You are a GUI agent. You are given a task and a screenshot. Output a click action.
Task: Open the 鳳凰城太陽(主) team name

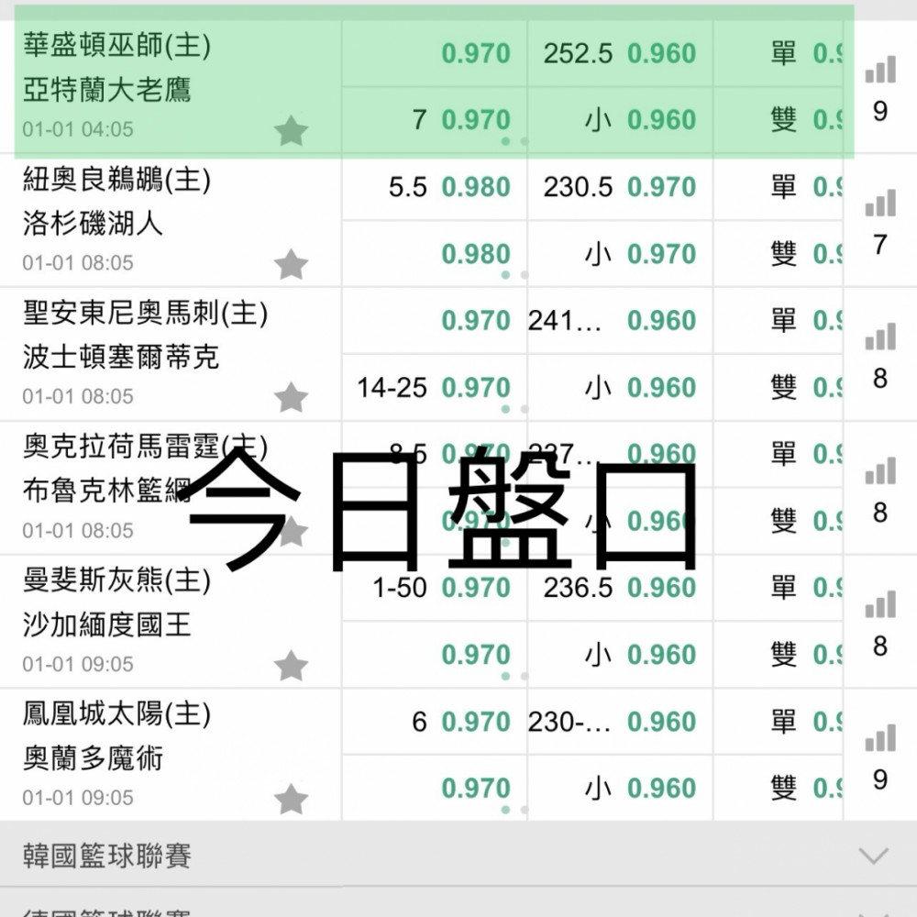(x=117, y=714)
